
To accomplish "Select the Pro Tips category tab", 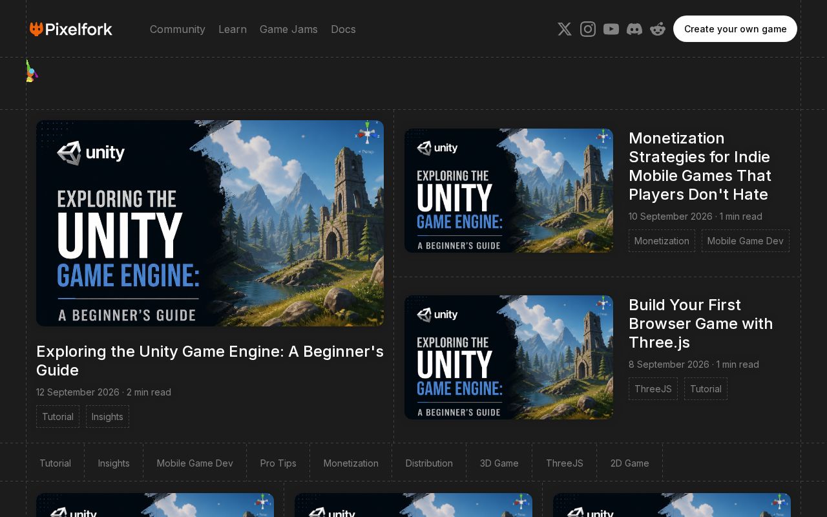I will [x=278, y=463].
